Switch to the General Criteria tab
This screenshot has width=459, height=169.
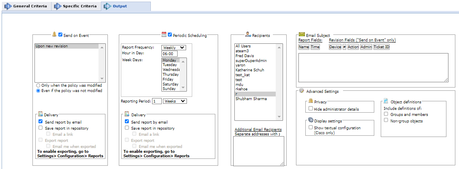[26, 6]
